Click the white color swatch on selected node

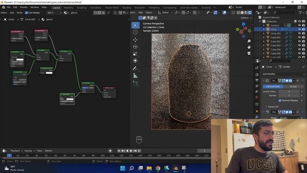click(70, 99)
